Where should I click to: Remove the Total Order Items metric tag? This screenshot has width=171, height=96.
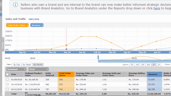point(27,25)
